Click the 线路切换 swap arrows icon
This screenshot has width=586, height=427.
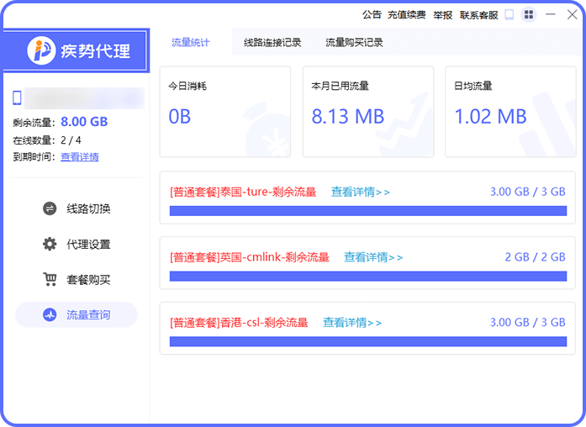[x=50, y=208]
